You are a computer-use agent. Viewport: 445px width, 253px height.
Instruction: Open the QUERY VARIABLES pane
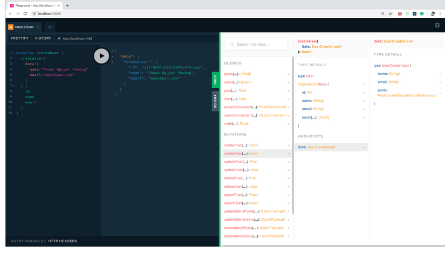(x=28, y=241)
